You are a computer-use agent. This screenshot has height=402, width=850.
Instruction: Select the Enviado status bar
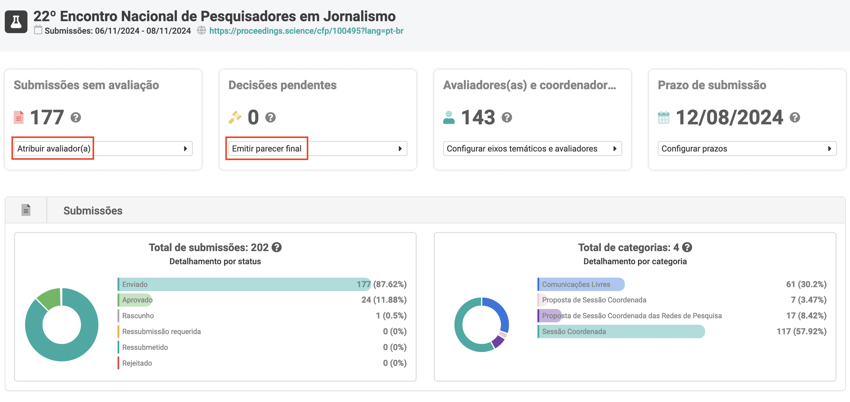tap(244, 284)
